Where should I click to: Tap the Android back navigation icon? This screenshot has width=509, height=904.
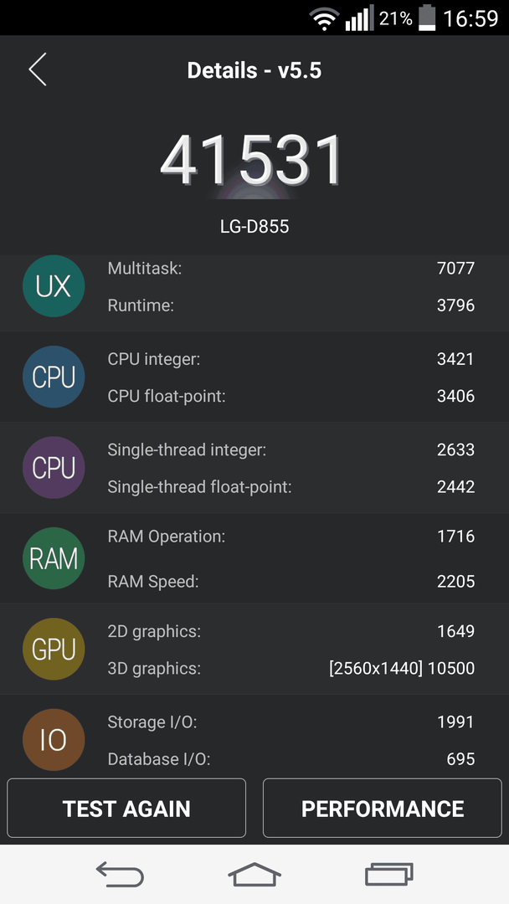(x=120, y=874)
